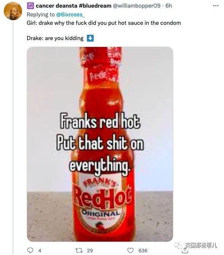Click the tweet text about hot sauce

click(x=104, y=23)
